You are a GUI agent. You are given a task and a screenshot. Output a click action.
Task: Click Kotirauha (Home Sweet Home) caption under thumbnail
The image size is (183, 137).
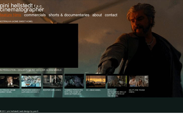pos(8,91)
